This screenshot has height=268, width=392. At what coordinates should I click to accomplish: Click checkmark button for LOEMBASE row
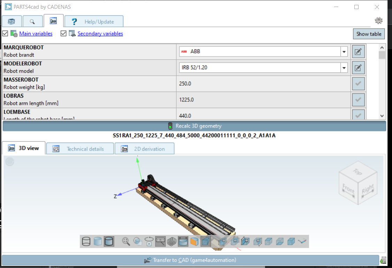coord(358,115)
